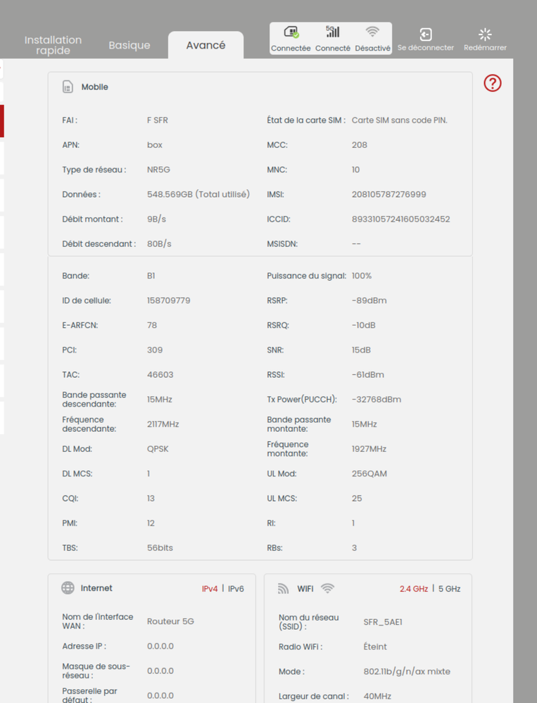537x703 pixels.
Task: Select the 2.4 GHz WiFi band
Action: [413, 589]
